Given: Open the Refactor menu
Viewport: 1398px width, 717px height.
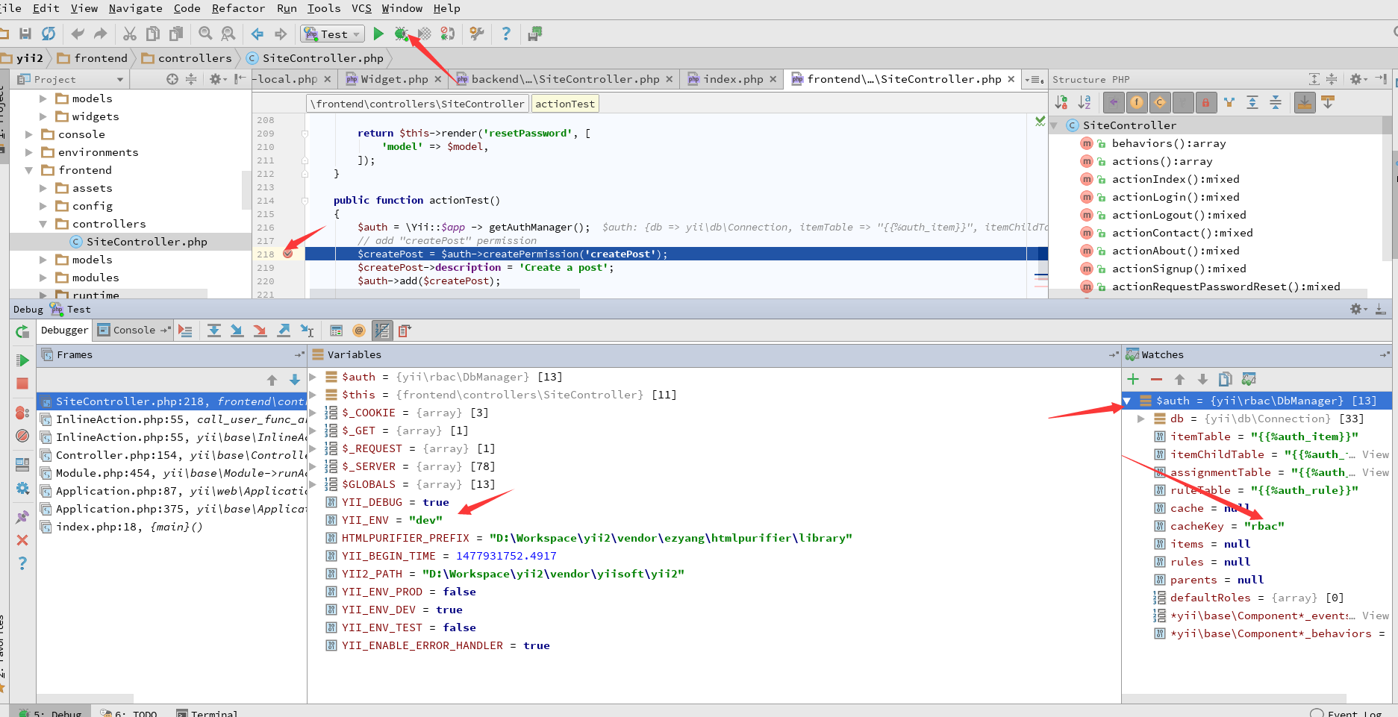Looking at the screenshot, I should click(238, 8).
